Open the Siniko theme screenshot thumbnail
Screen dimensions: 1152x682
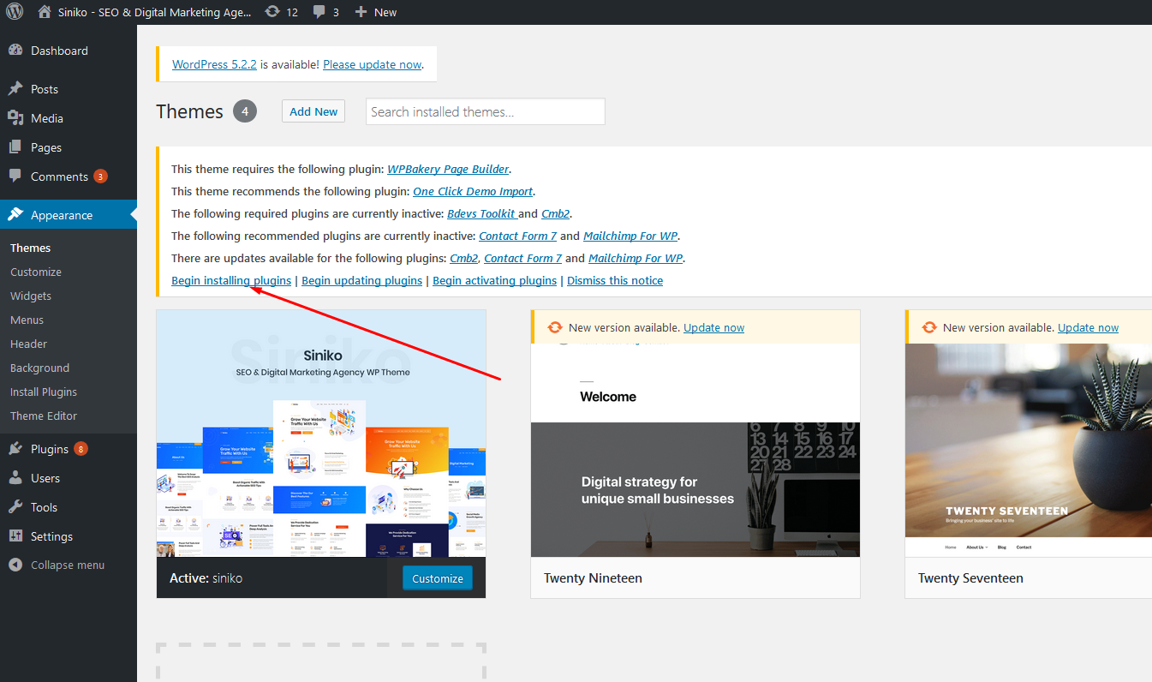pyautogui.click(x=321, y=434)
